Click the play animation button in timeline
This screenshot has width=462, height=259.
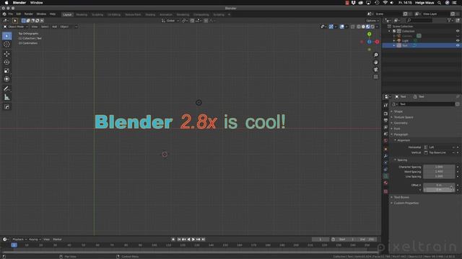(193, 240)
